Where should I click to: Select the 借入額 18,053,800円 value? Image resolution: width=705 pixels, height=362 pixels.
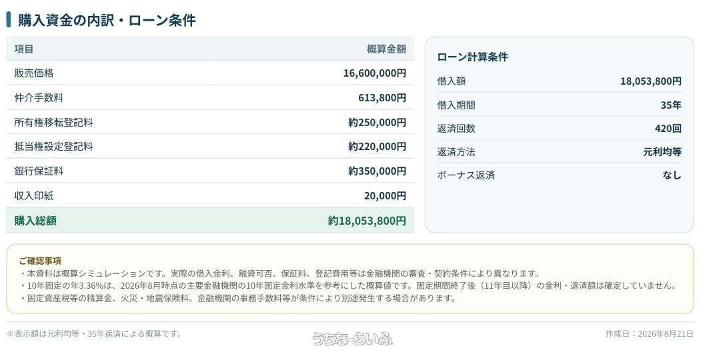[650, 81]
